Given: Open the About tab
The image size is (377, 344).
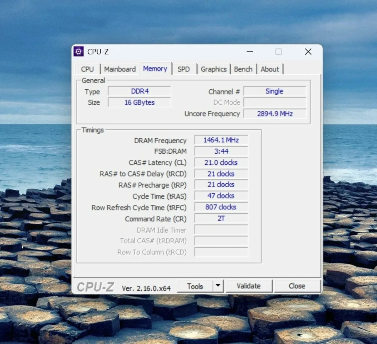Looking at the screenshot, I should click(x=270, y=69).
